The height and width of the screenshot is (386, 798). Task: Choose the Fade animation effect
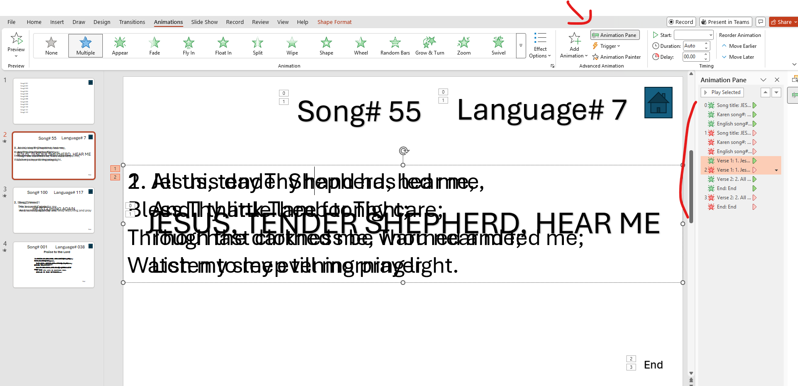(x=154, y=46)
